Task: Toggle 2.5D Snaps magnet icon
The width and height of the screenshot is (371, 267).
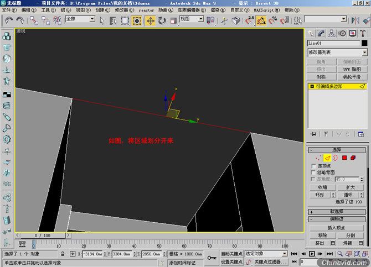Action: pyautogui.click(x=249, y=20)
